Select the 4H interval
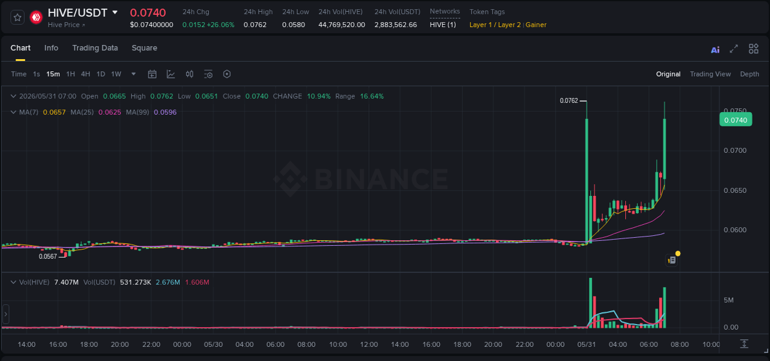 click(x=86, y=74)
